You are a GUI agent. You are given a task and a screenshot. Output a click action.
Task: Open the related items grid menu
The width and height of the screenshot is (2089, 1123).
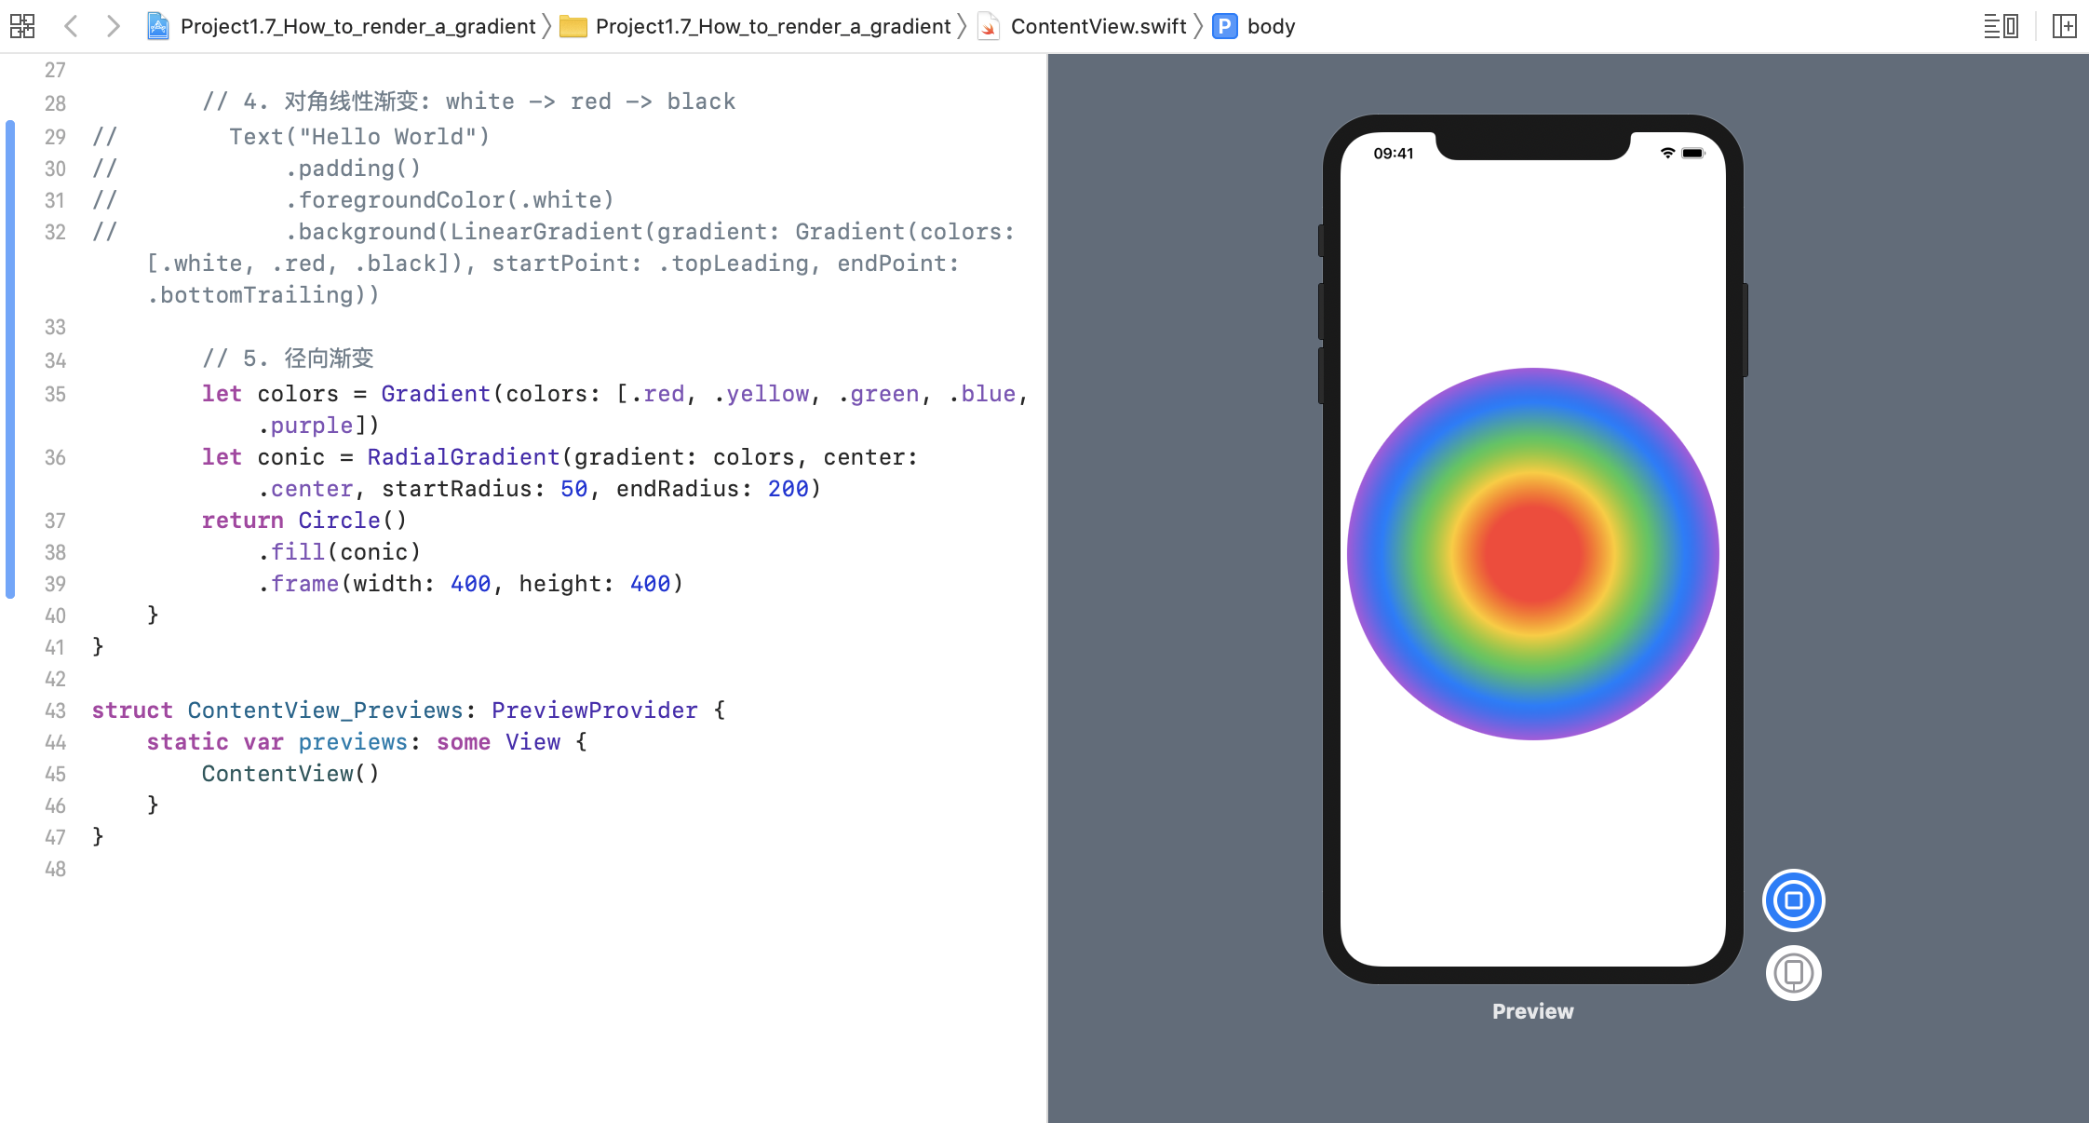click(x=22, y=26)
